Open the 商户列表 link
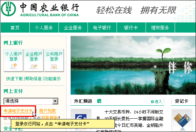This screenshot has height=132, width=196. [48, 111]
